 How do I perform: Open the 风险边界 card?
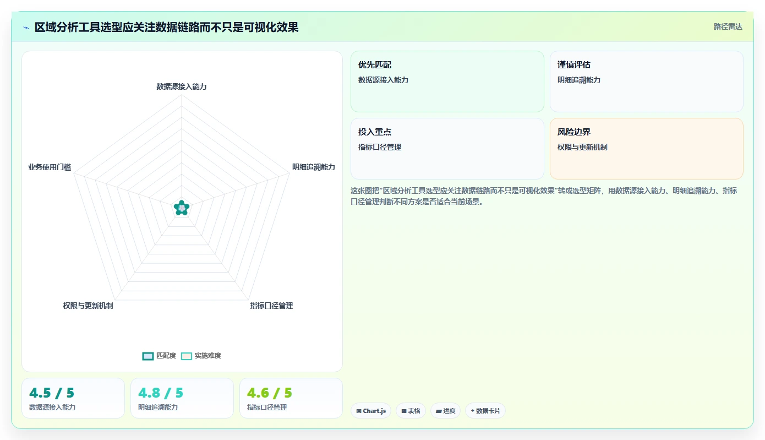(646, 149)
